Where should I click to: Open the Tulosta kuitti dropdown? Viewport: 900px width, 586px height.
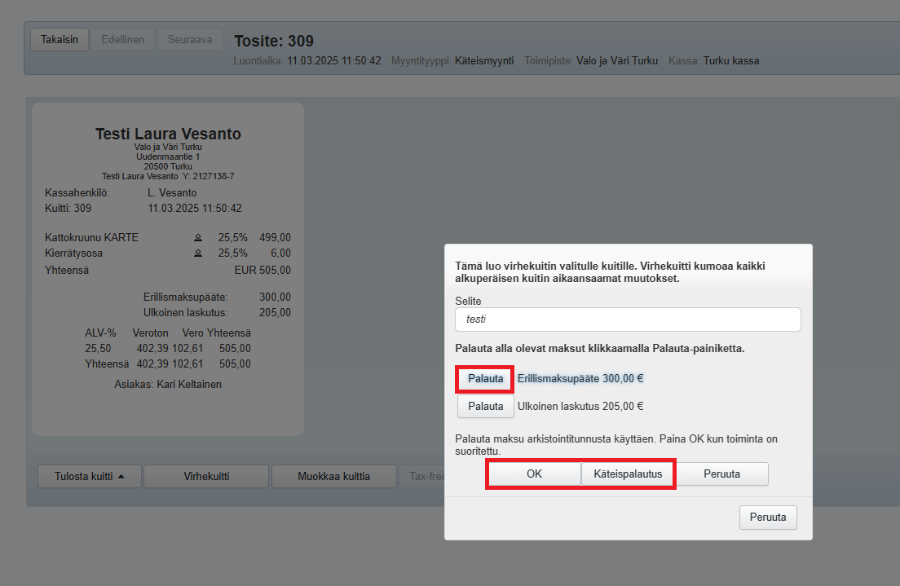[90, 476]
